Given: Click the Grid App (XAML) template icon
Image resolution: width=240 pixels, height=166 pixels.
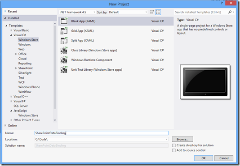Looking at the screenshot, I should [x=64, y=31].
